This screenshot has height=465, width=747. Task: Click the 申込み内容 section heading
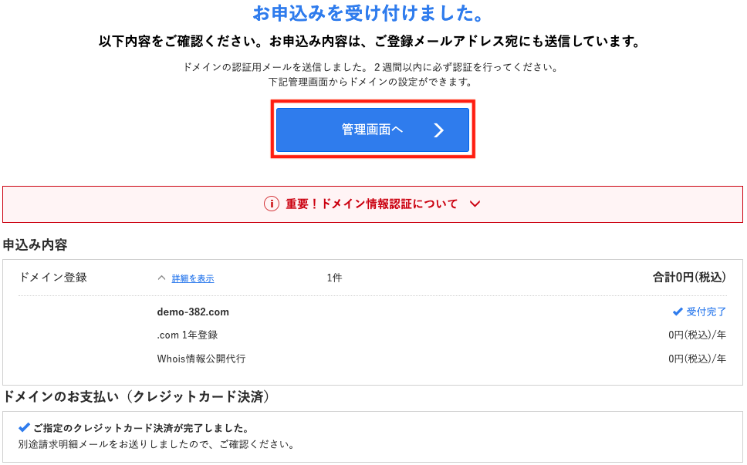[x=35, y=244]
